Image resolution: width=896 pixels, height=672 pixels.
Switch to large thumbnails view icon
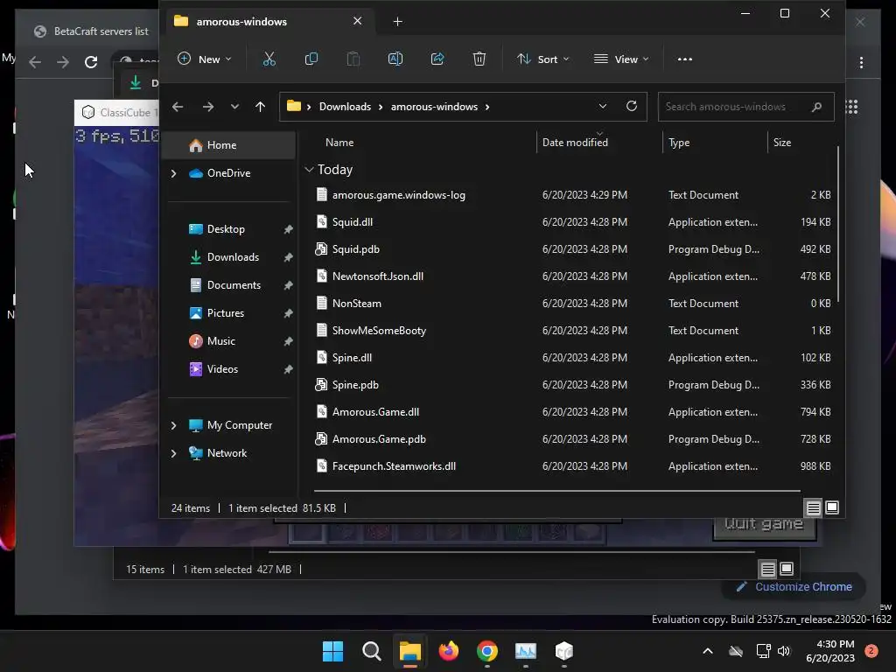[x=832, y=507]
